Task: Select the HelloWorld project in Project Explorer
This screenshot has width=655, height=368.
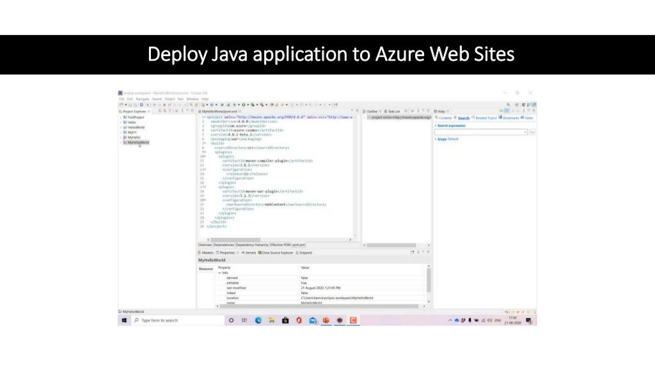Action: (134, 128)
